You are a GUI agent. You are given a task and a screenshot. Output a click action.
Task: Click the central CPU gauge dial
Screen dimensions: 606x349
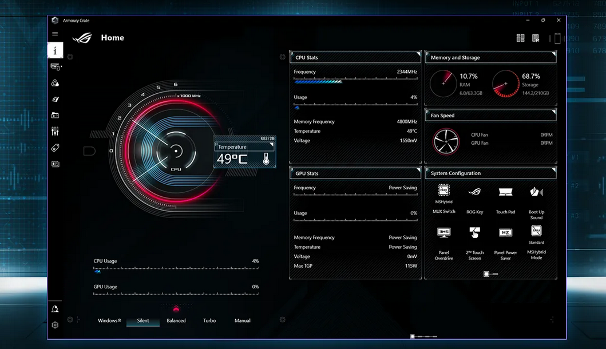[176, 150]
